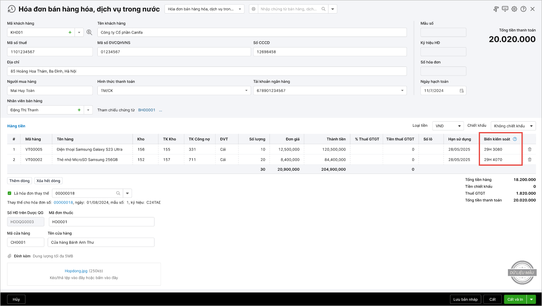Viewport: 542px width, 306px height.
Task: Click the Lưu bản nháp button
Action: [x=465, y=299]
